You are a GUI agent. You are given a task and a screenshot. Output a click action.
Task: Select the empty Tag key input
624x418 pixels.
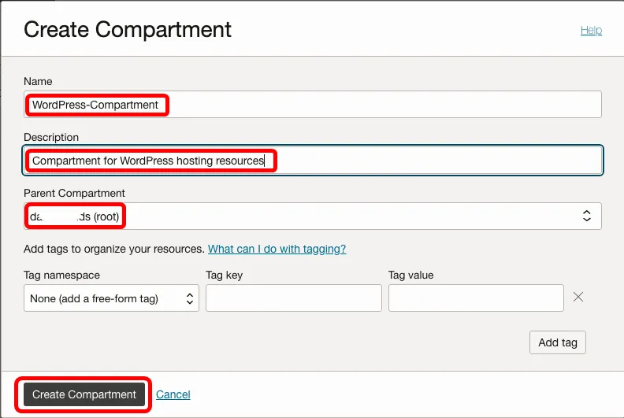click(293, 298)
